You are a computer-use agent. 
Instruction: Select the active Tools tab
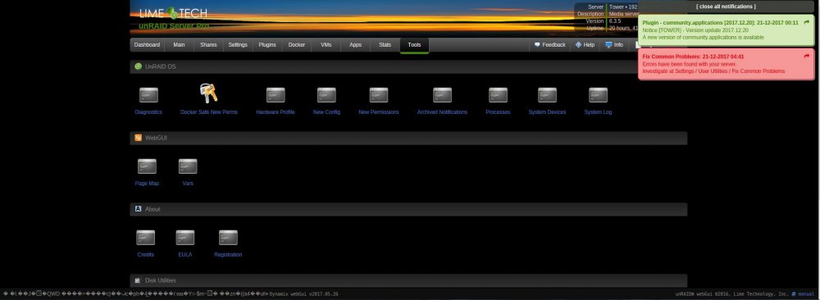(x=414, y=45)
